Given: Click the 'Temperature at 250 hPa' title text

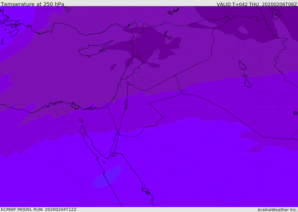Looking at the screenshot, I should [x=33, y=4].
